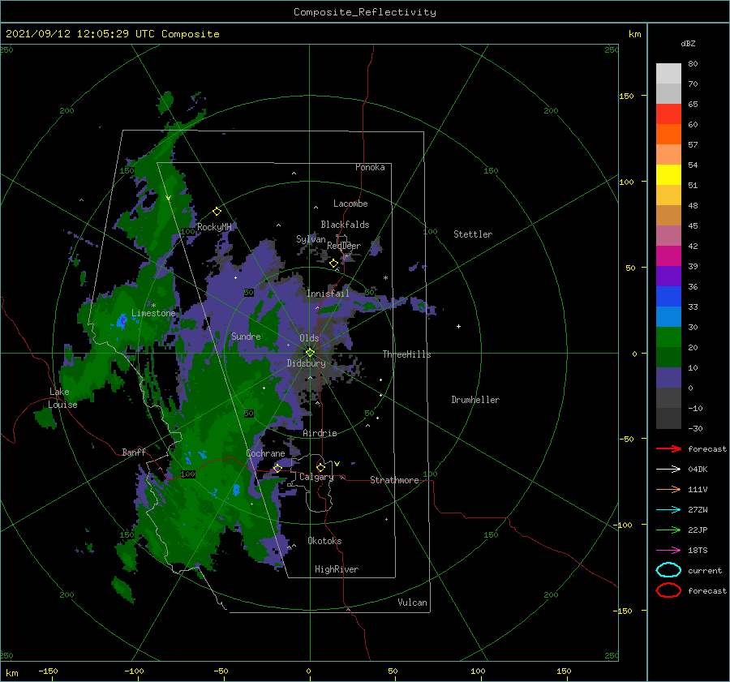Click the Ponoka city label
Image resolution: width=730 pixels, height=682 pixels.
pyautogui.click(x=370, y=167)
